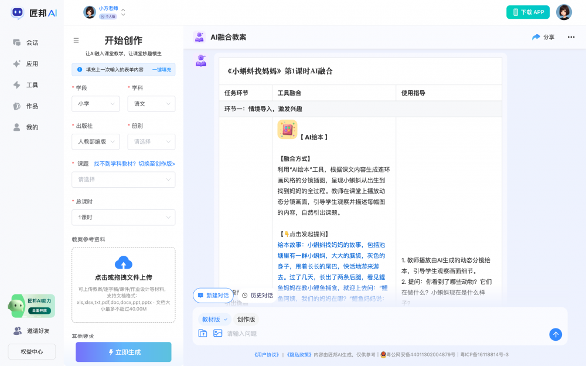Viewport: 586px width, 366px height.
Task: Click the file upload icon in chat input
Action: tap(203, 333)
